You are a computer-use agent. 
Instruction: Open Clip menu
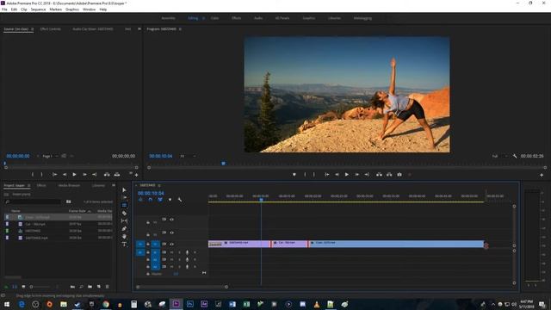24,9
